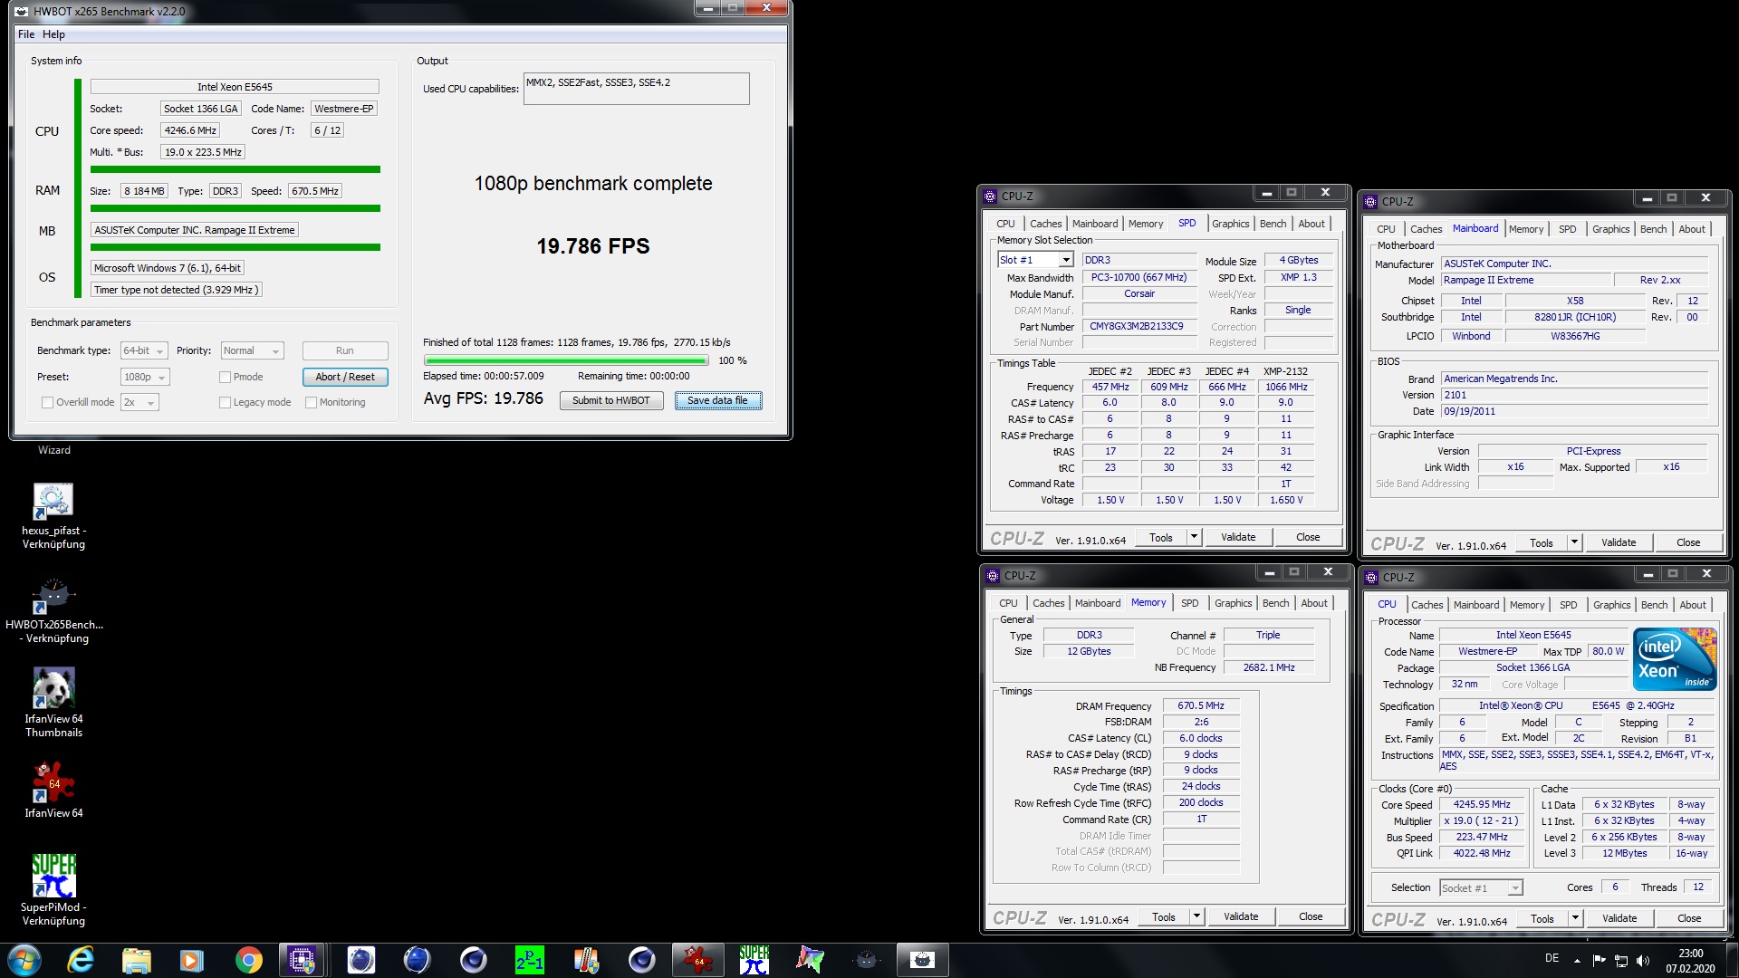Screen dimensions: 1739x978
Task: Toggle the Overkill mode checkbox
Action: (47, 402)
